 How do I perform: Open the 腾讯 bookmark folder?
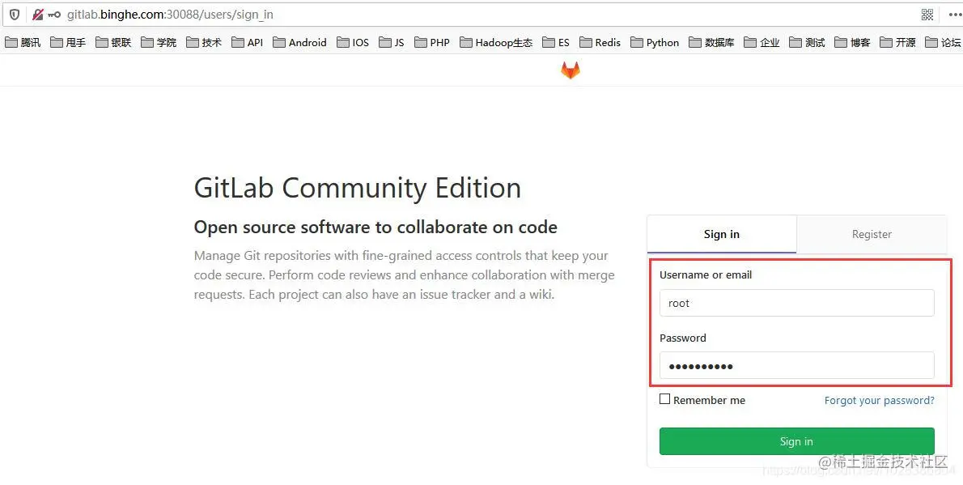tap(23, 42)
